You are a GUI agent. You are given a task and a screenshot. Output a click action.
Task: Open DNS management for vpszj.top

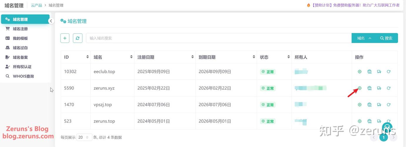(370, 104)
